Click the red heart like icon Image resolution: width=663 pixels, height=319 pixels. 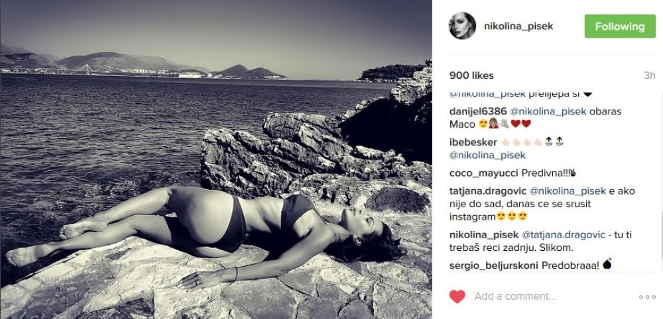click(457, 296)
